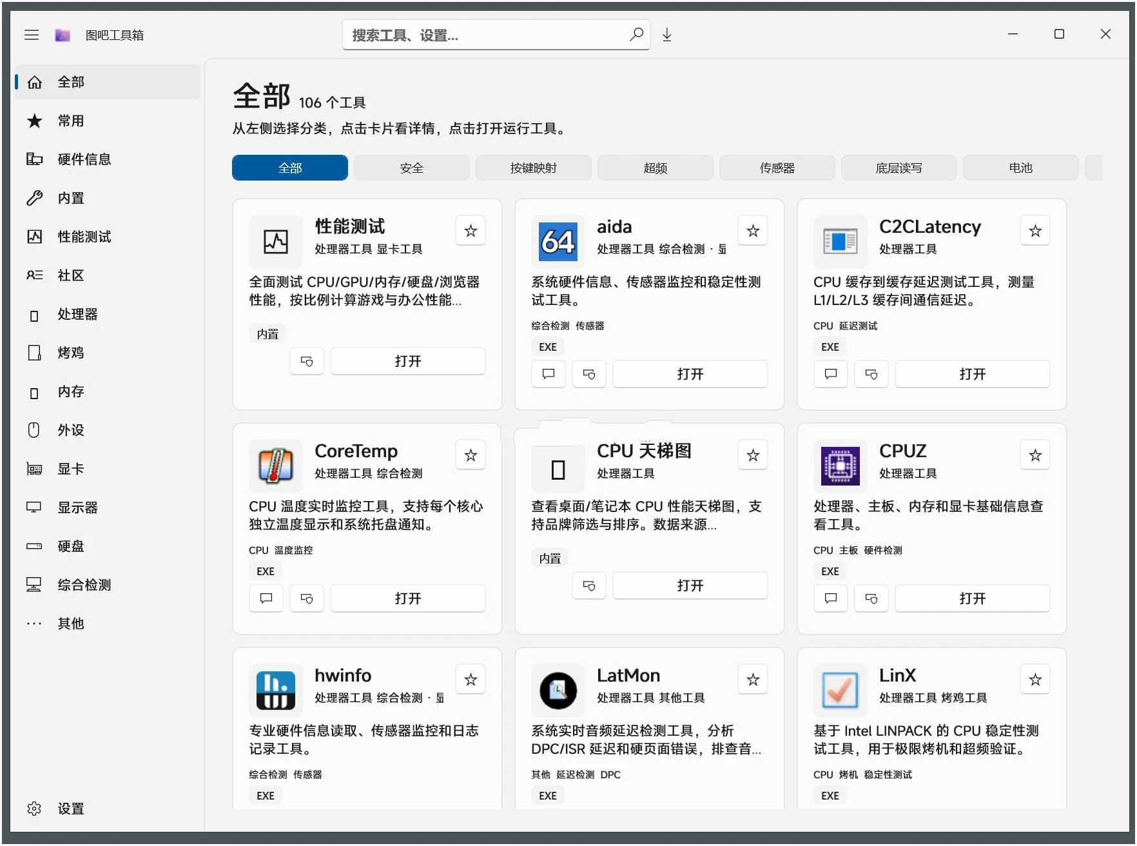Image resolution: width=1137 pixels, height=846 pixels.
Task: Select the 超频 filter chip
Action: tap(656, 168)
